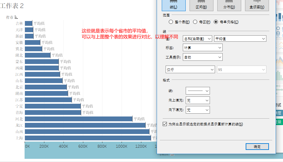Click the 冀北 row label
This screenshot has height=162, width=283.
click(19, 49)
